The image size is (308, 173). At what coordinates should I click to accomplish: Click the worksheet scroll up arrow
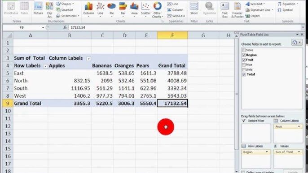237,36
